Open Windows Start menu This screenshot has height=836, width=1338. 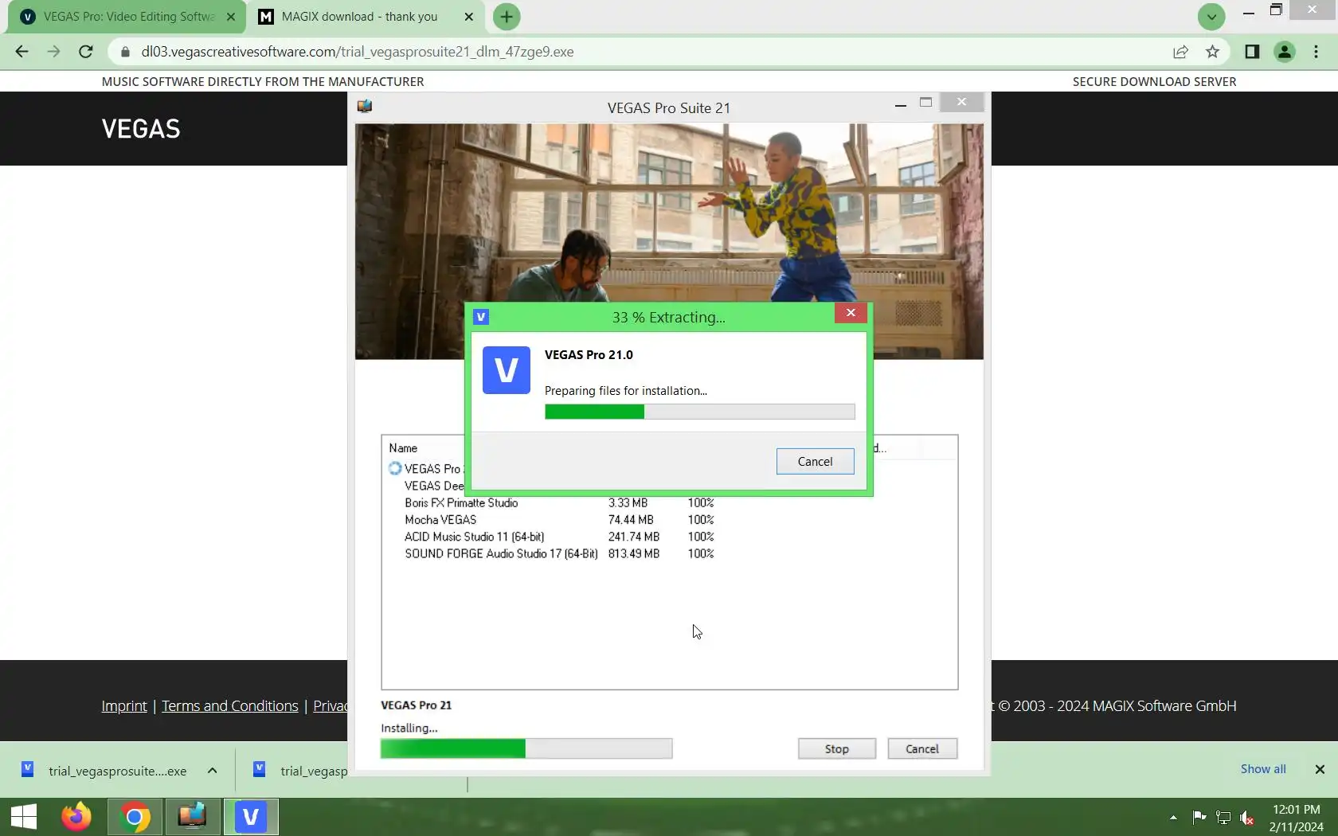(24, 817)
